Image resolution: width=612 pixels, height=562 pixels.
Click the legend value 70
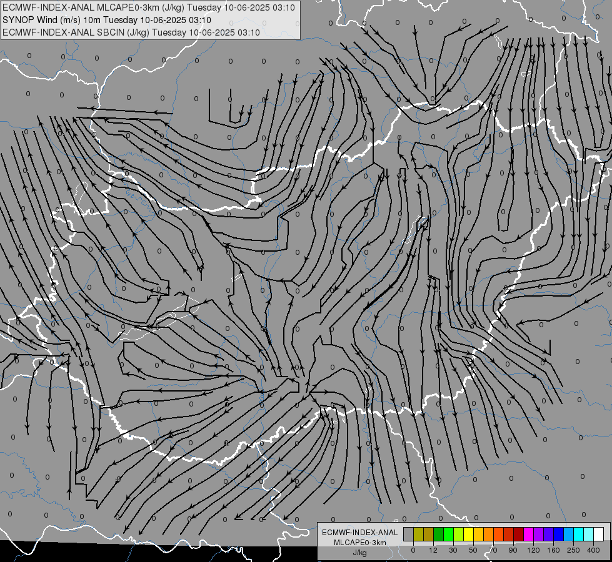[493, 550]
